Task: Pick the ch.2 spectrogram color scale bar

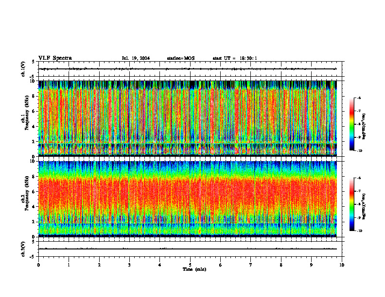Action: click(x=351, y=204)
